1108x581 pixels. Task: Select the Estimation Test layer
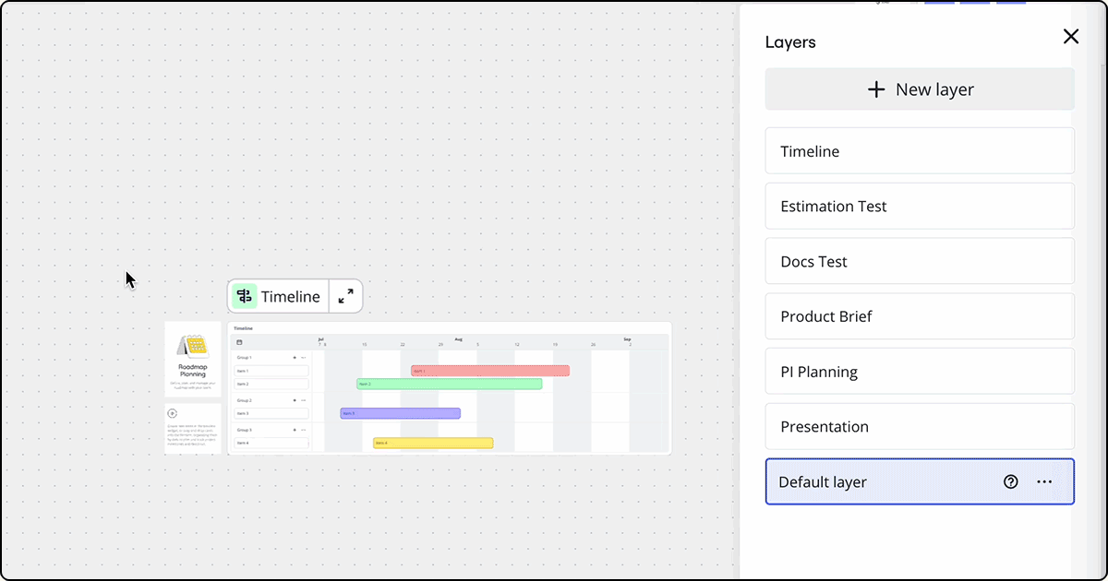tap(920, 207)
